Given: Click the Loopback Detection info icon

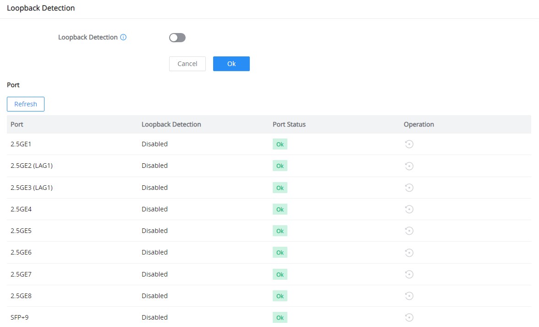Looking at the screenshot, I should click(x=123, y=37).
